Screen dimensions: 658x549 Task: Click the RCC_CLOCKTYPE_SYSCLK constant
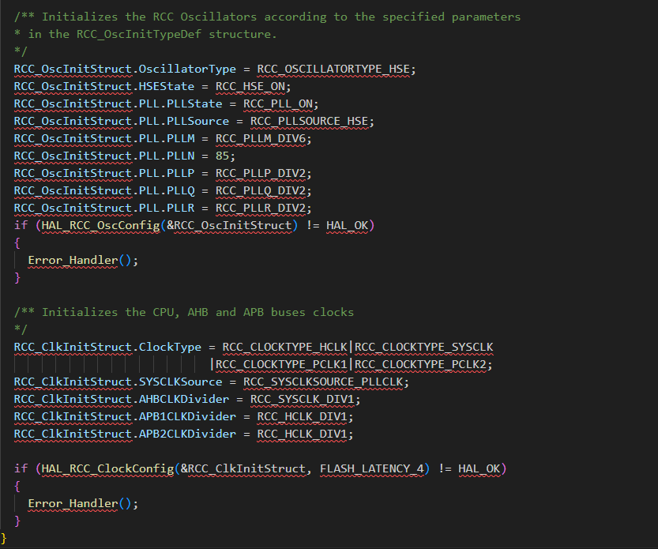(x=423, y=347)
